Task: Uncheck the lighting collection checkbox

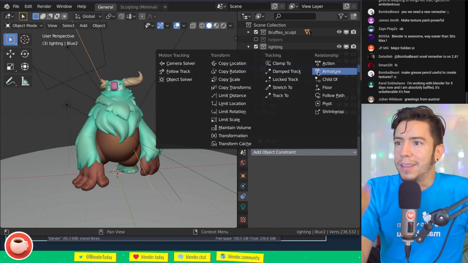Action: coord(256,47)
